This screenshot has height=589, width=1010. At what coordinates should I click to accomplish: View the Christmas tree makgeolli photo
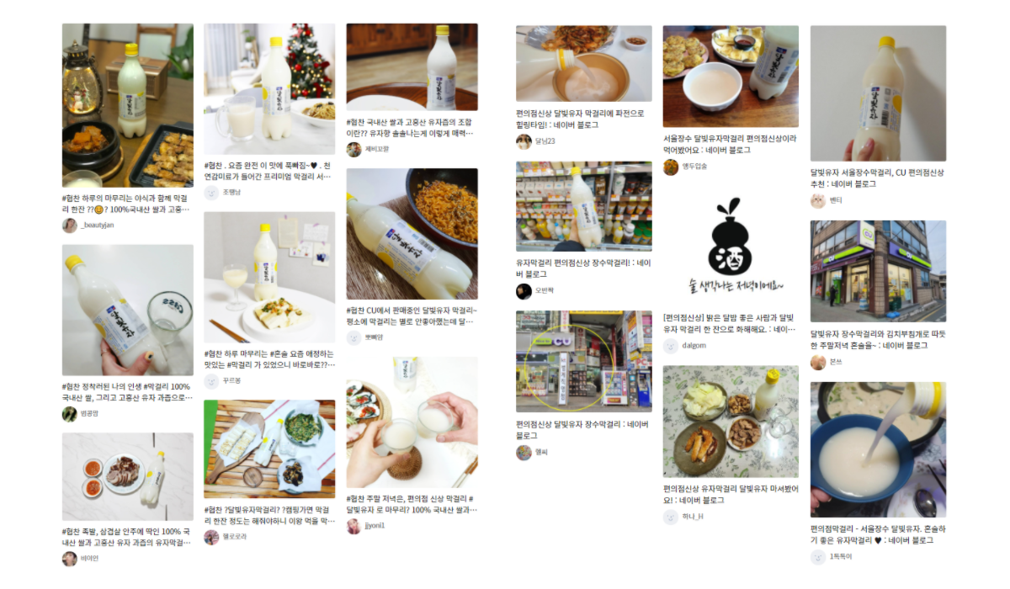click(269, 89)
